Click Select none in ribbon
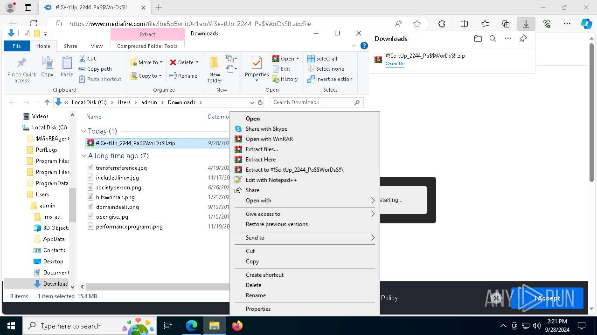Image resolution: width=597 pixels, height=335 pixels. (326, 69)
